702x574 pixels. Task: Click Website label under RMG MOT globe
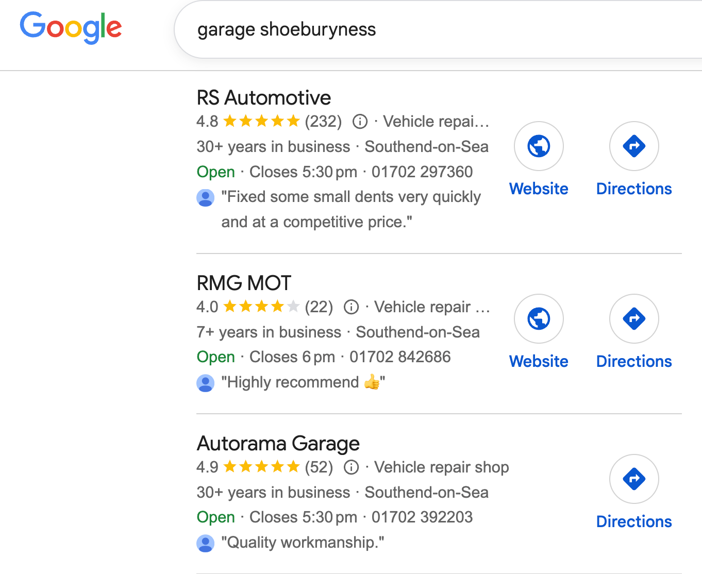pos(539,361)
